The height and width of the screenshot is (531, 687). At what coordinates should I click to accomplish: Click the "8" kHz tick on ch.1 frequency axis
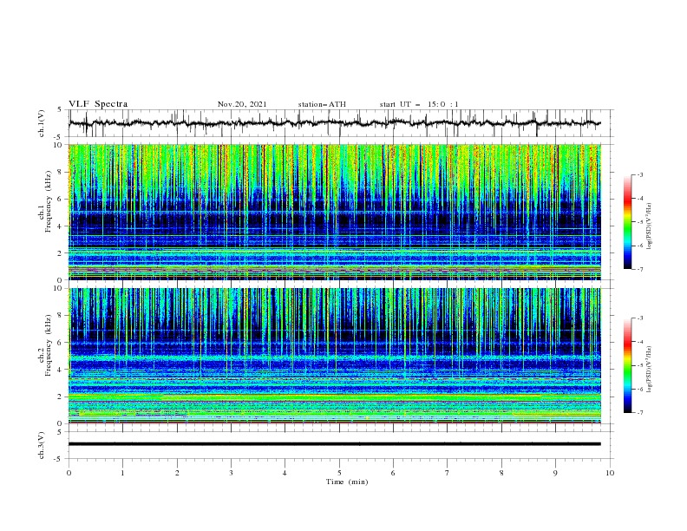click(60, 172)
